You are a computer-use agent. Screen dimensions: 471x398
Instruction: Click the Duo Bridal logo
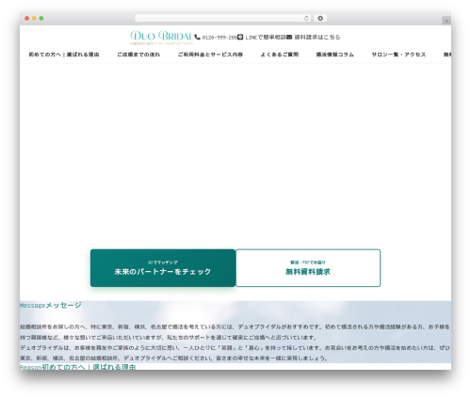(161, 38)
